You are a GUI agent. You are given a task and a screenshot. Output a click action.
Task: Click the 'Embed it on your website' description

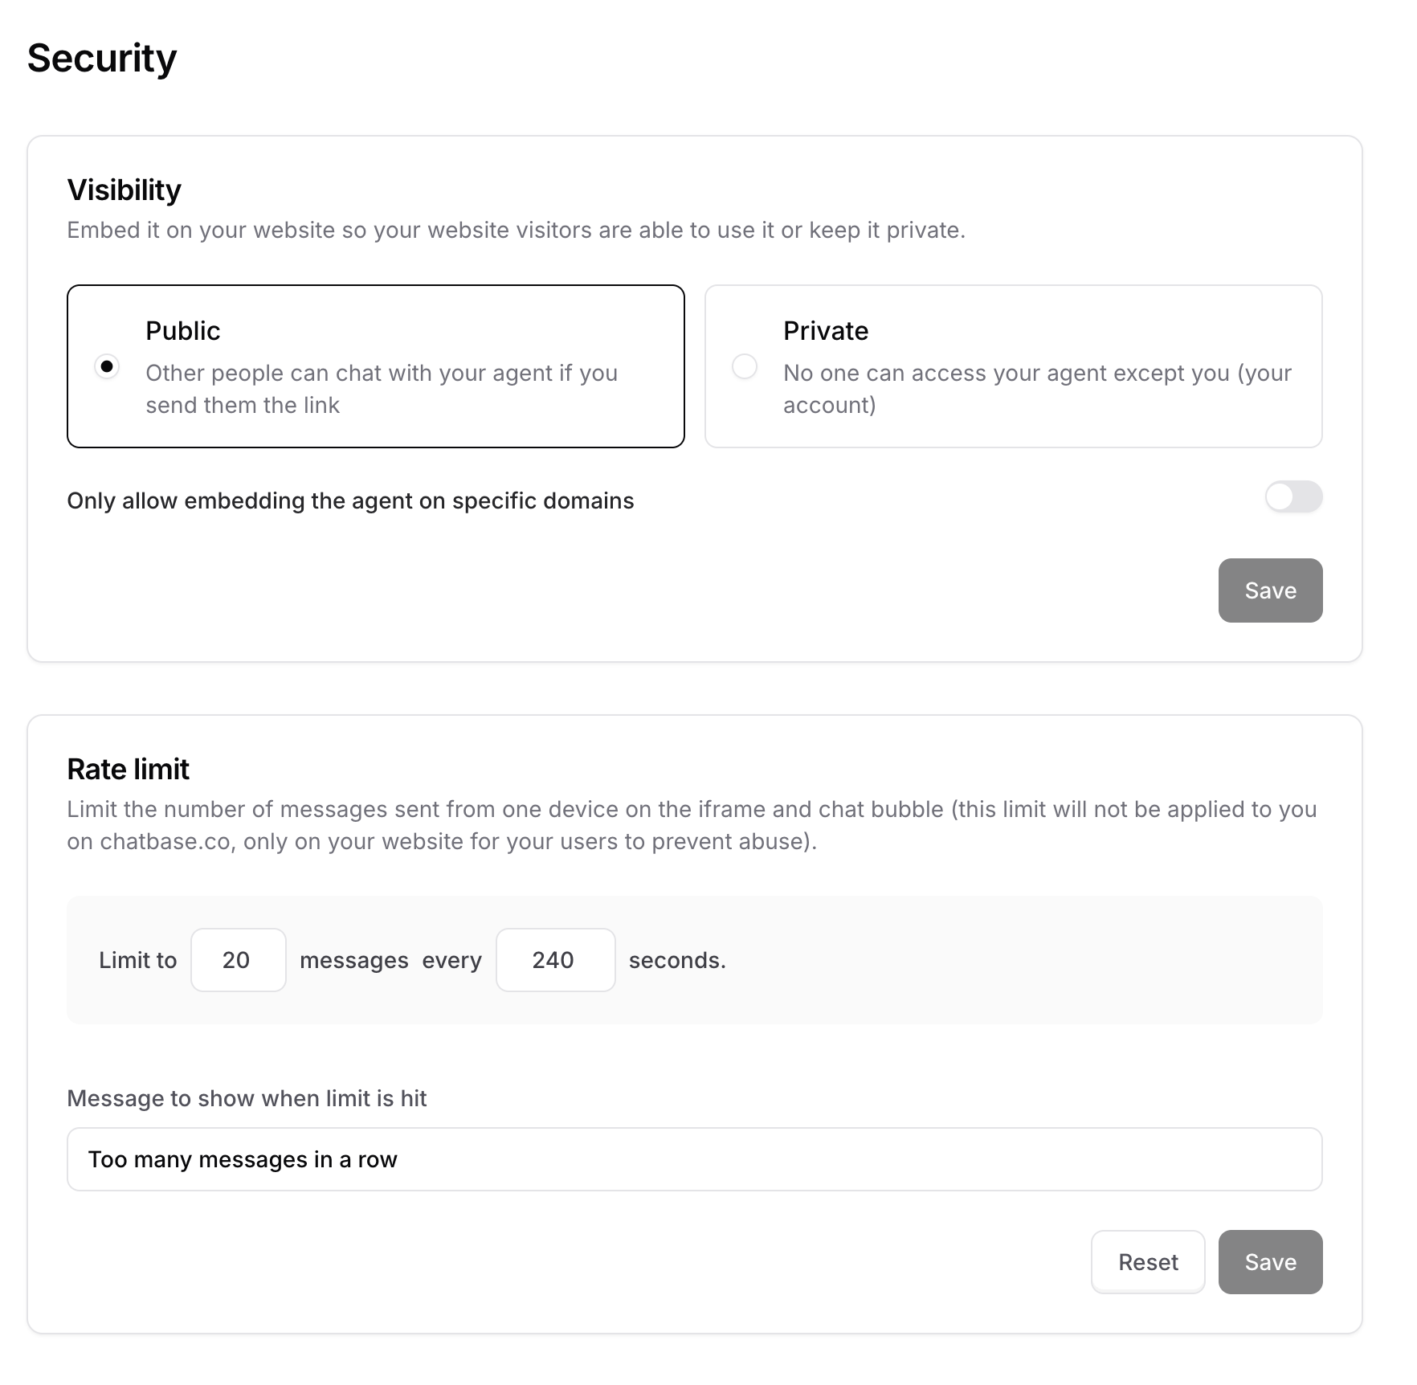[x=516, y=231]
